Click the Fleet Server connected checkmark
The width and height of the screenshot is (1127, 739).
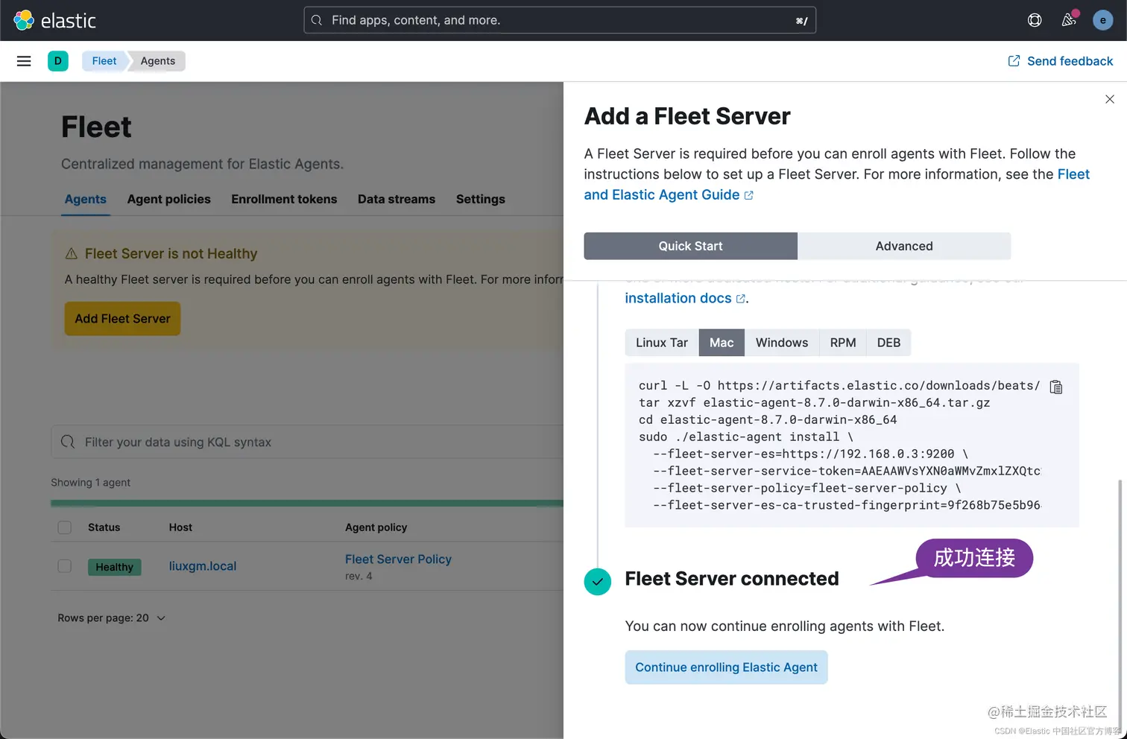598,581
